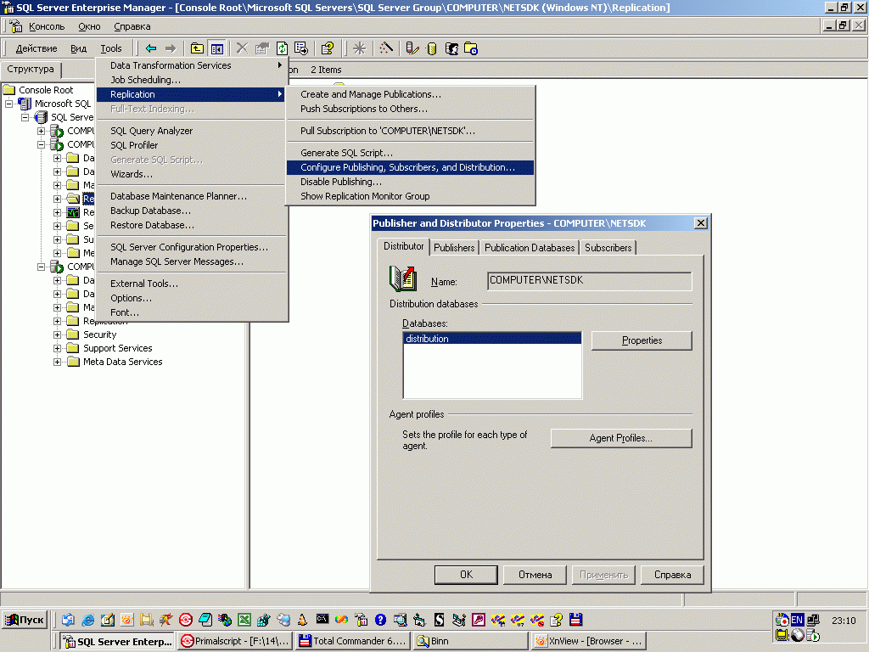Choose Push Subscriptions to Others menu item
Screen dimensions: 869x652
click(410, 109)
